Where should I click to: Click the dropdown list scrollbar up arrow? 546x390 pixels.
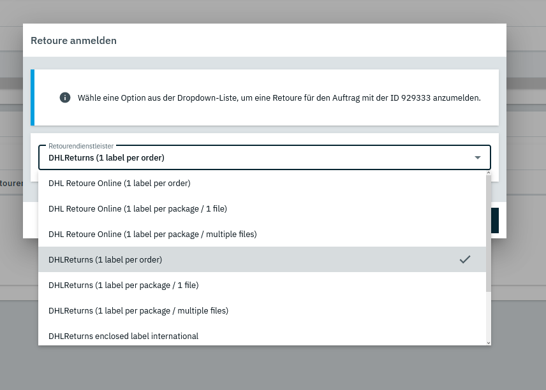[489, 173]
